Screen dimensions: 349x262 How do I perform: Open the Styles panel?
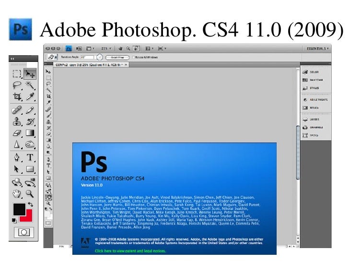pyautogui.click(x=311, y=88)
